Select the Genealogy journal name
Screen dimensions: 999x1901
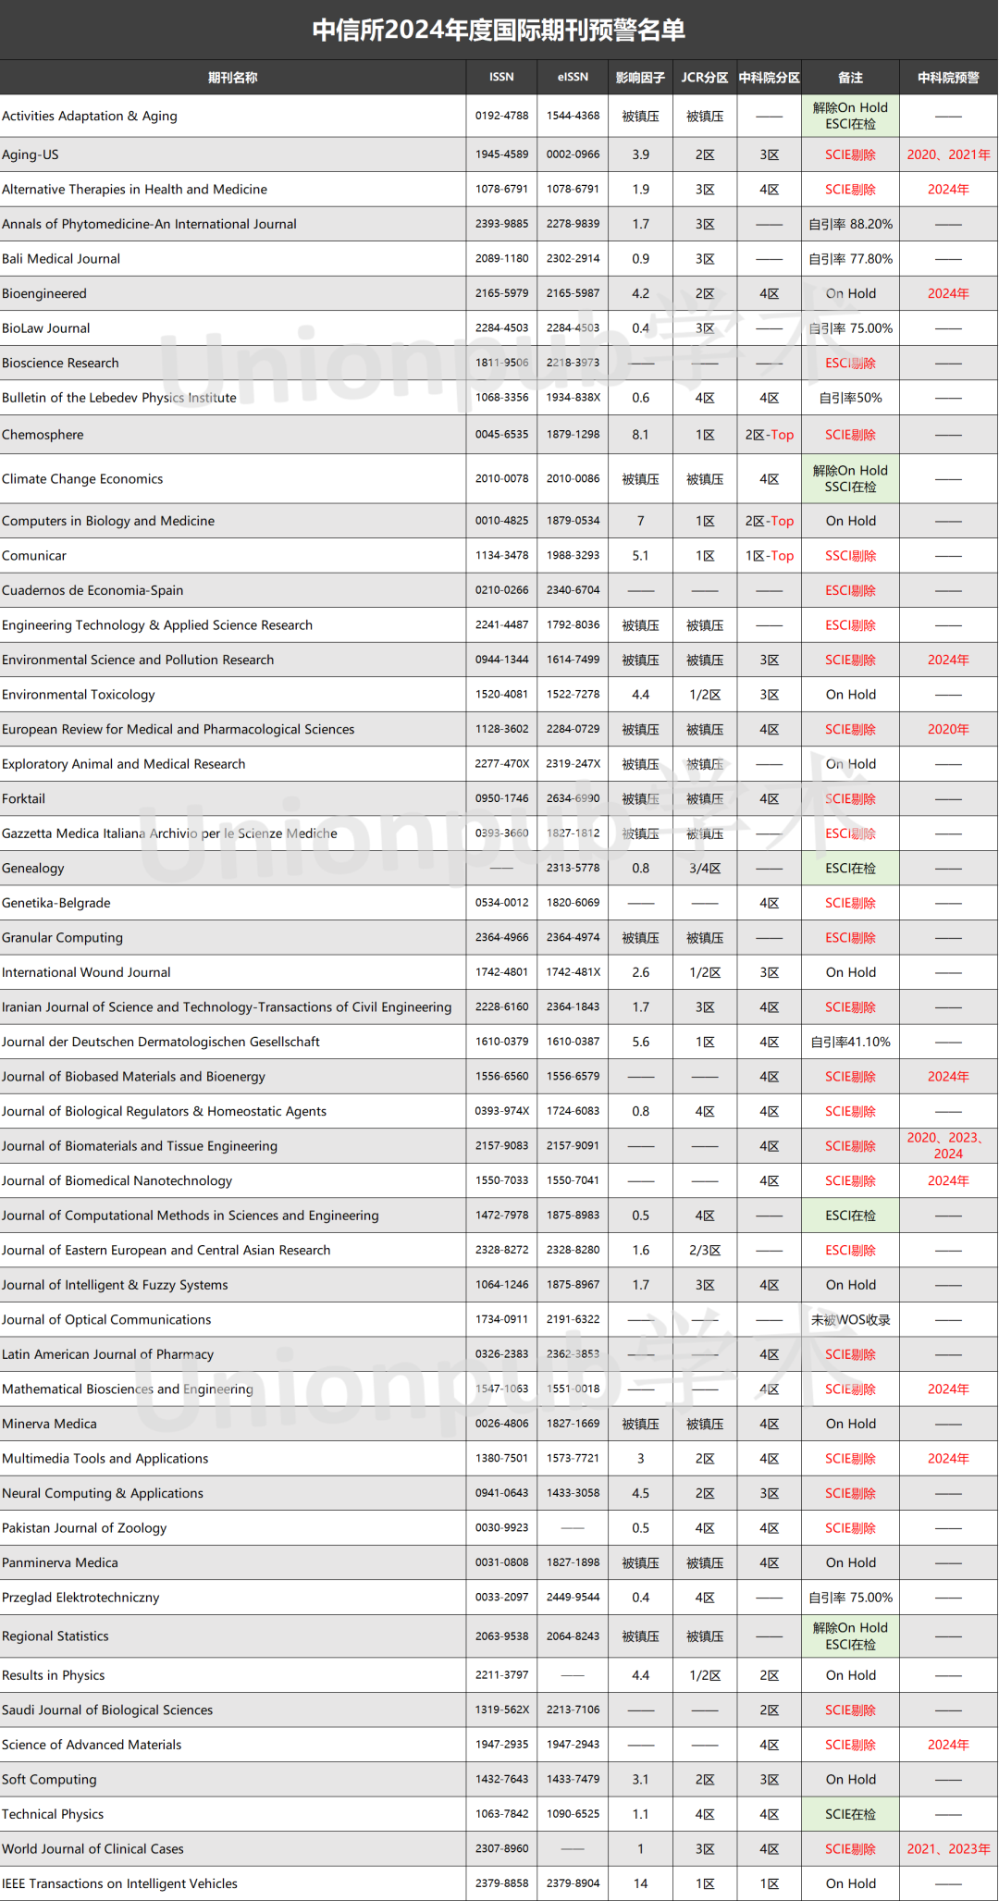click(33, 869)
